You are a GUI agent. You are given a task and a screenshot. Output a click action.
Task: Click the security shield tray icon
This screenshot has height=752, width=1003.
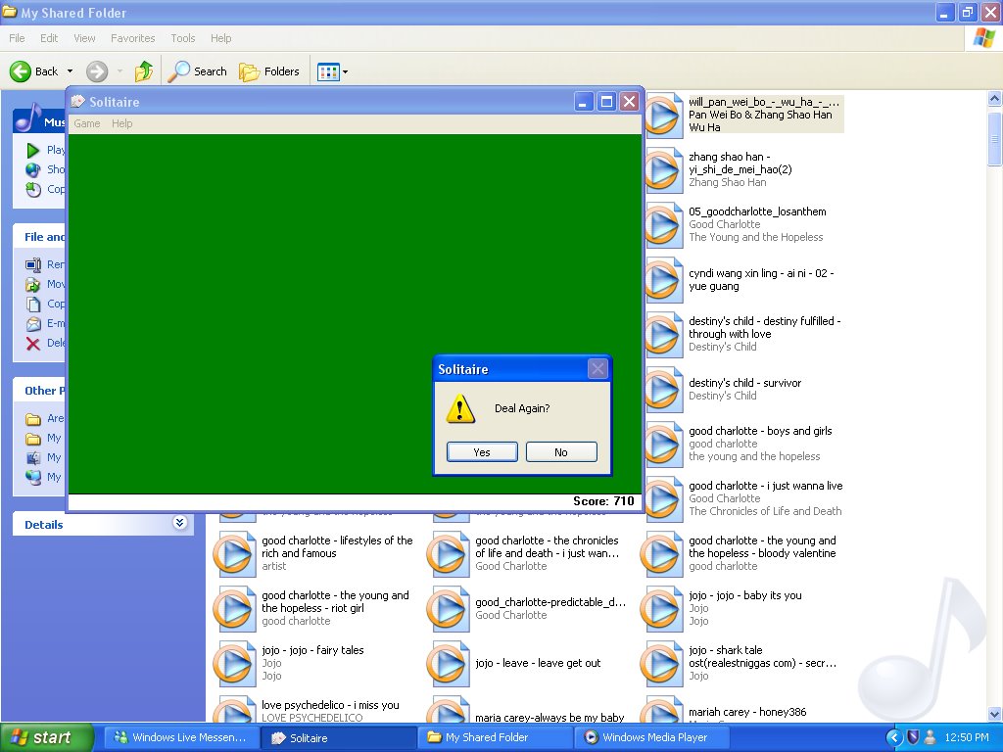pos(914,737)
